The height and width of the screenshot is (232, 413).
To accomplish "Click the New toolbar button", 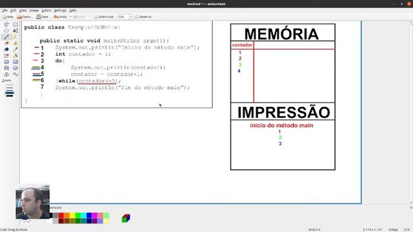I will point(8,17).
